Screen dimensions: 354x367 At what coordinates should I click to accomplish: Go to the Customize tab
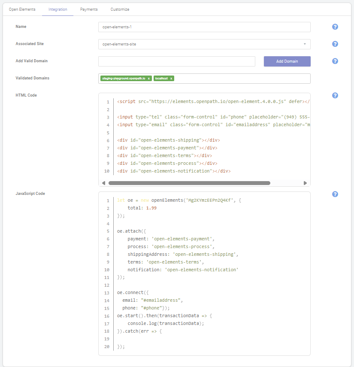point(120,9)
